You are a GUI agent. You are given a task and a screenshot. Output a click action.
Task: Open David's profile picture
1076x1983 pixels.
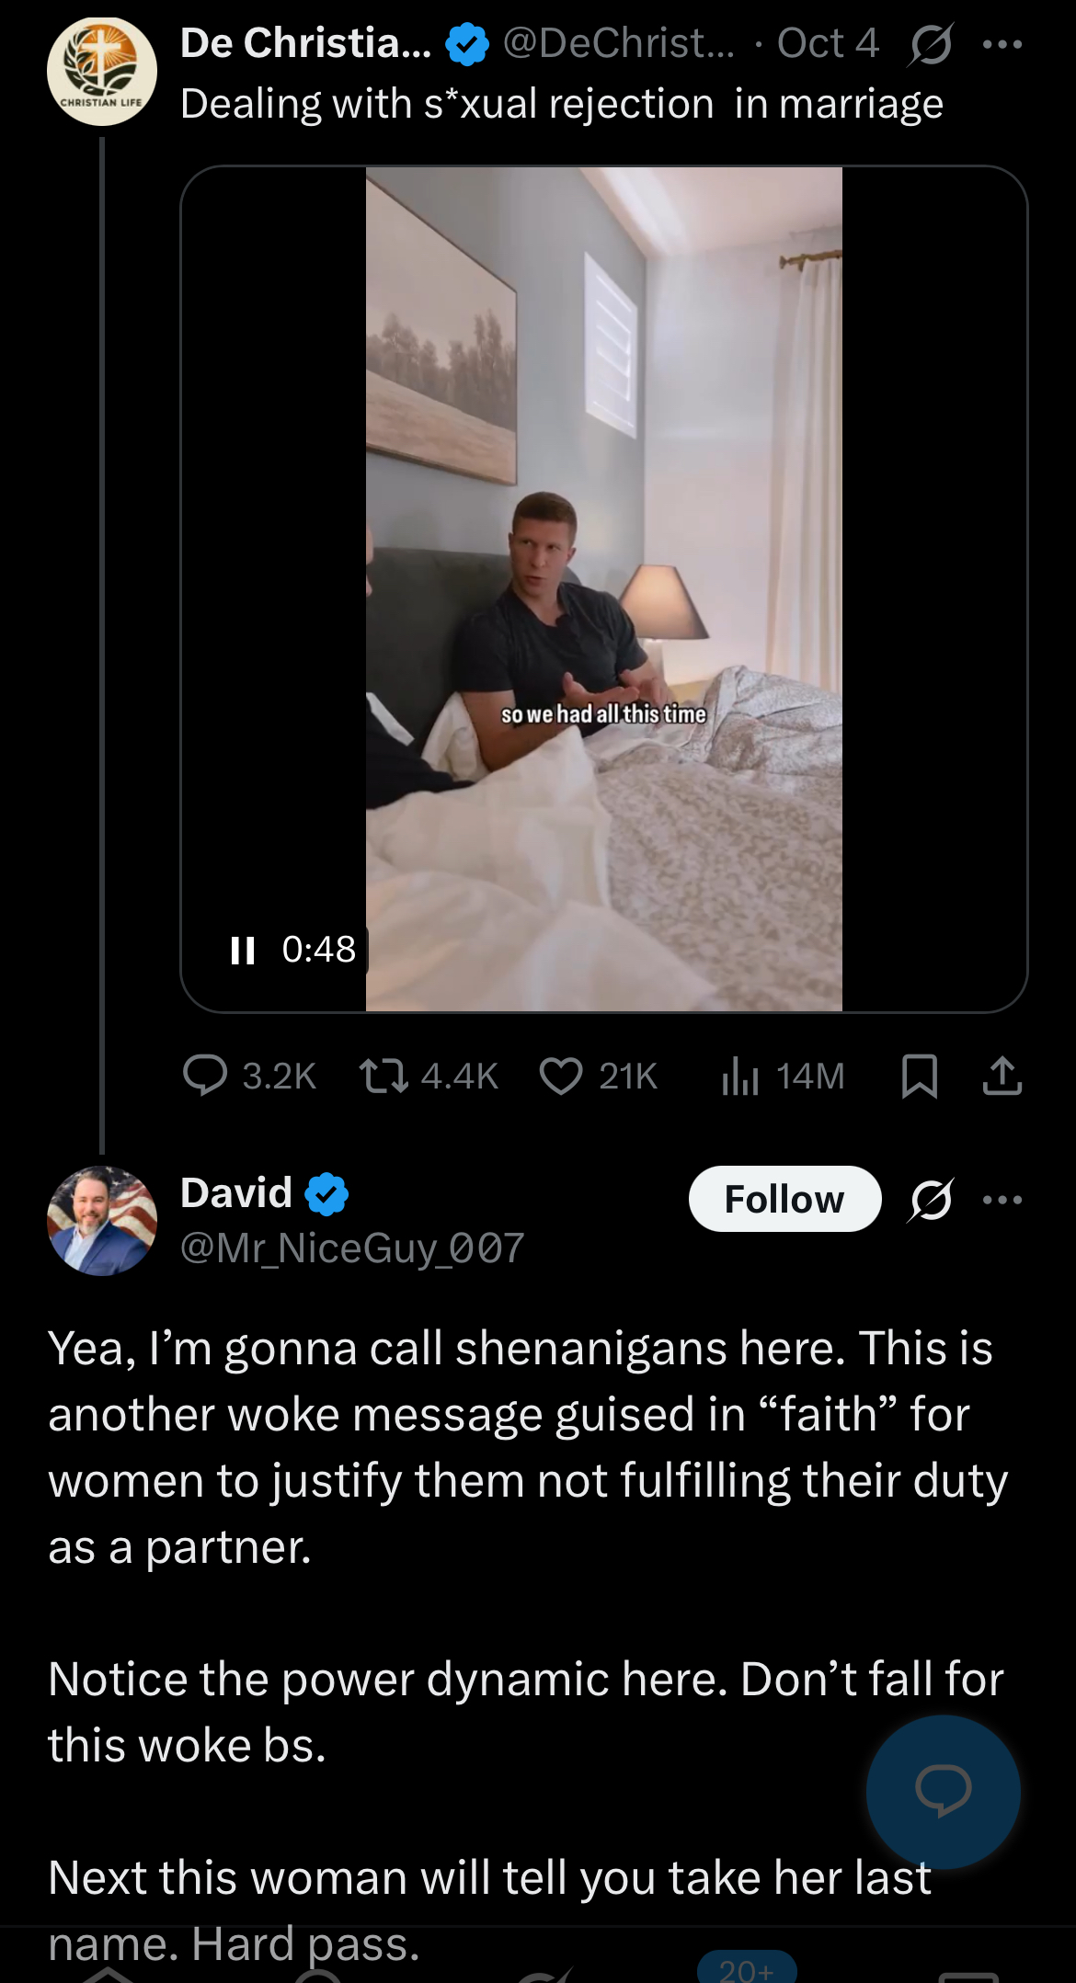pyautogui.click(x=102, y=1221)
